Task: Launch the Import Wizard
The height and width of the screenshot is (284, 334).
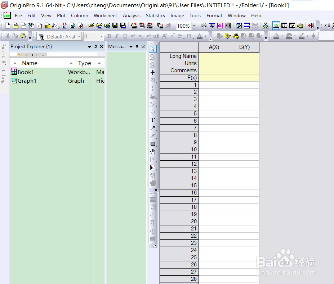Action: click(134, 26)
